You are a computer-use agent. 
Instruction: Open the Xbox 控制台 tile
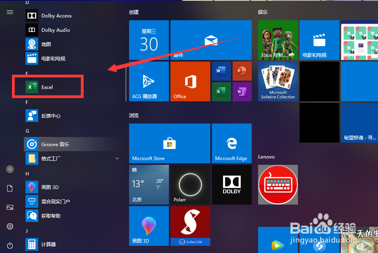pos(278,40)
